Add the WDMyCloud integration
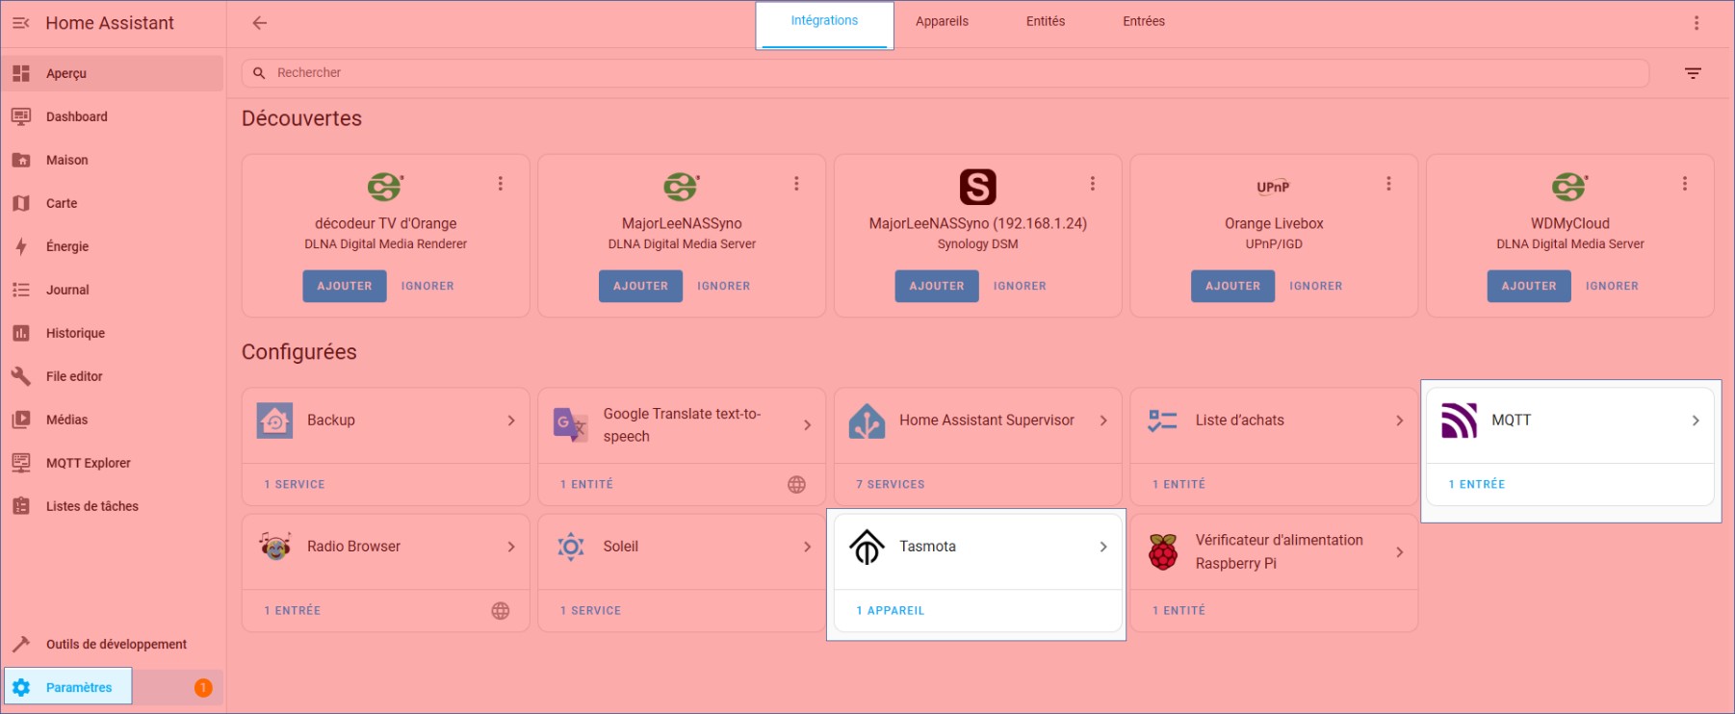The image size is (1735, 714). tap(1529, 286)
